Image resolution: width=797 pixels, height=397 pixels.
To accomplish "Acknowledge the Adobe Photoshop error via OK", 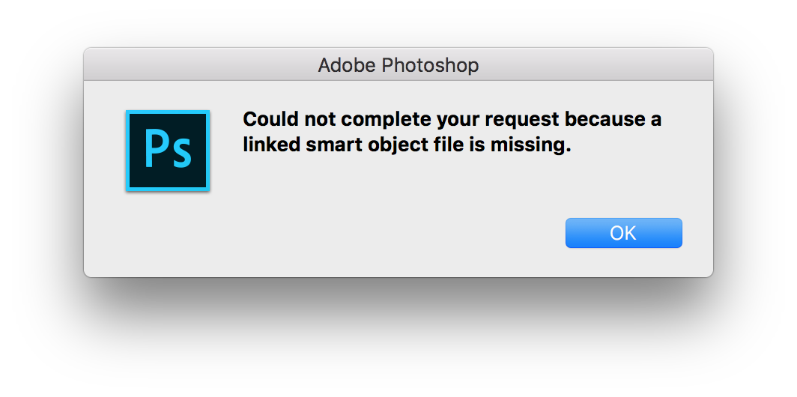I will (623, 233).
